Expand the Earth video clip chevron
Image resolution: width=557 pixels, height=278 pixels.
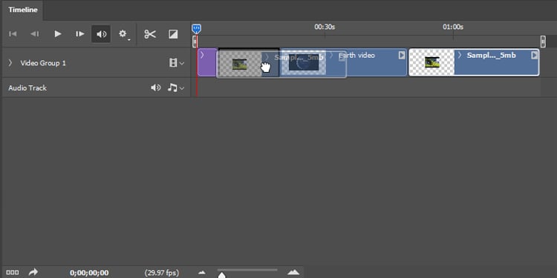[x=331, y=56]
